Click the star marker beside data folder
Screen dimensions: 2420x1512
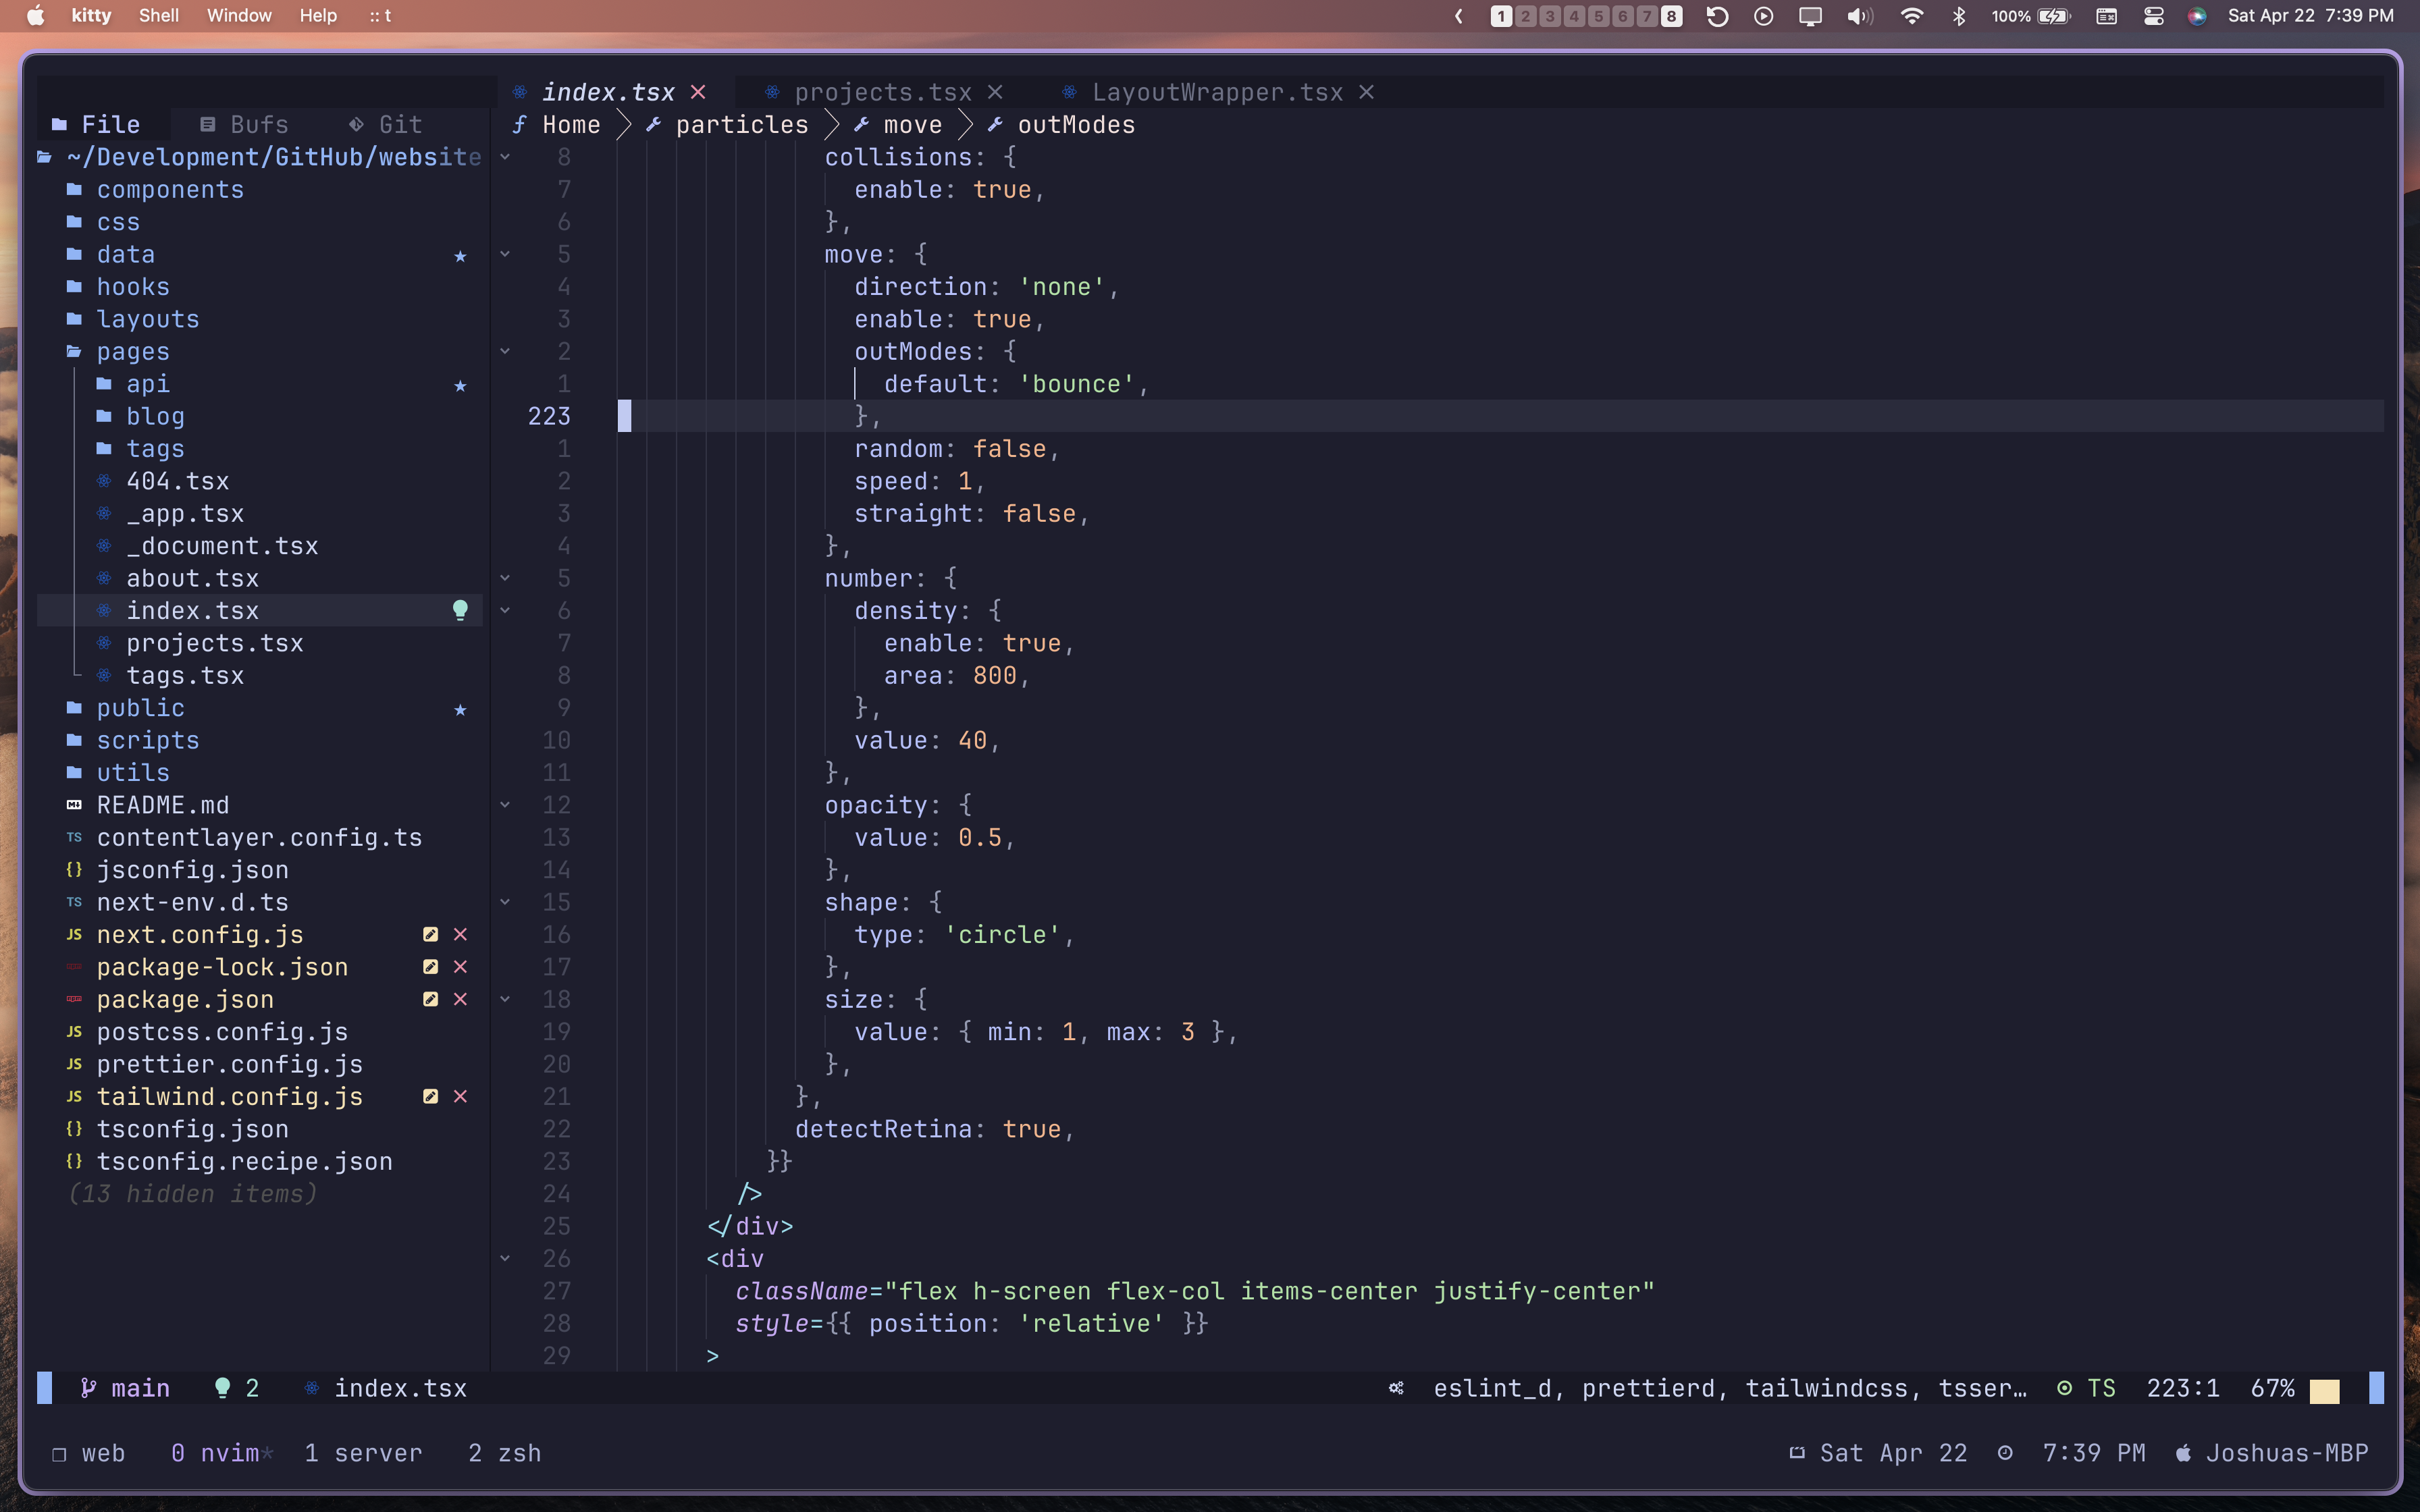coord(460,256)
